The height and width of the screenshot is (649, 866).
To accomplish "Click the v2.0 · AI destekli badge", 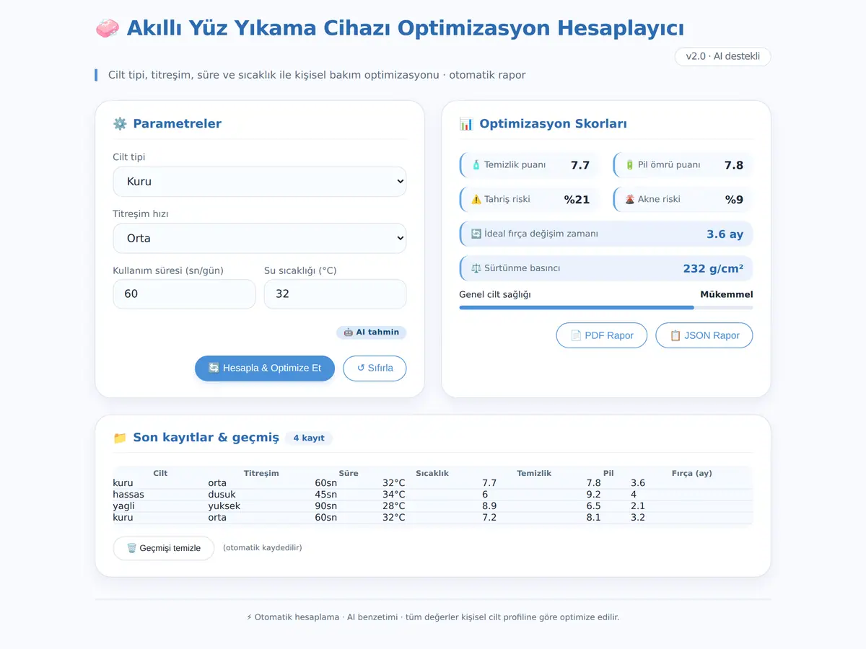I will coord(723,57).
